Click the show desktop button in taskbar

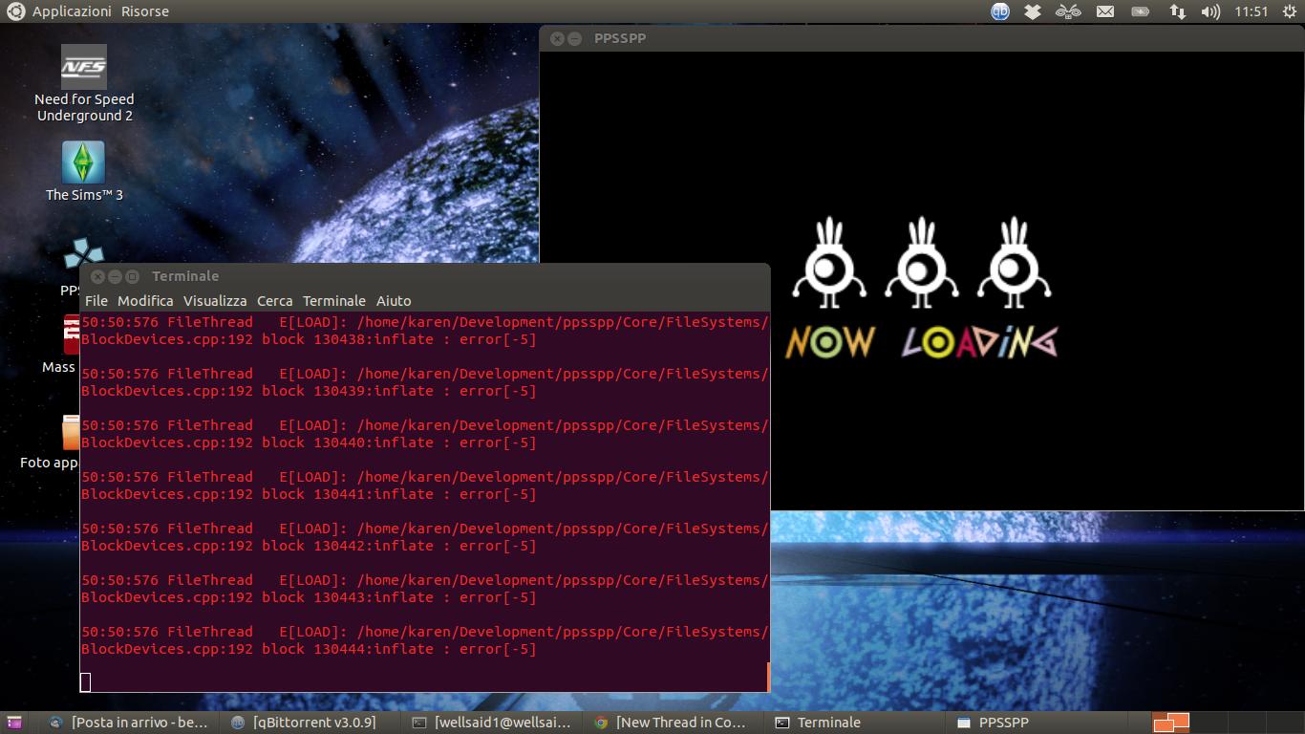pos(12,723)
